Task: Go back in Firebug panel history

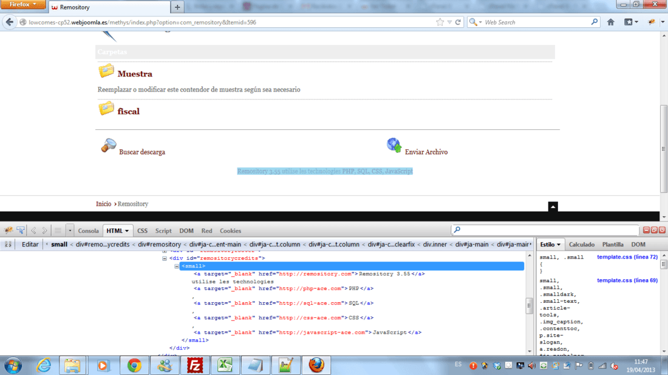Action: point(33,230)
